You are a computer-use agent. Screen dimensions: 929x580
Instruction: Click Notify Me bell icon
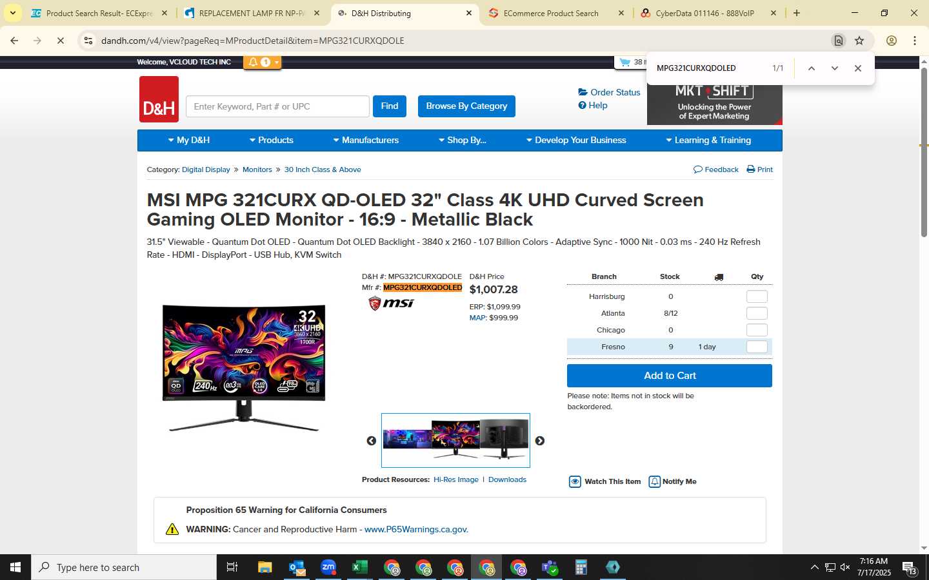654,482
